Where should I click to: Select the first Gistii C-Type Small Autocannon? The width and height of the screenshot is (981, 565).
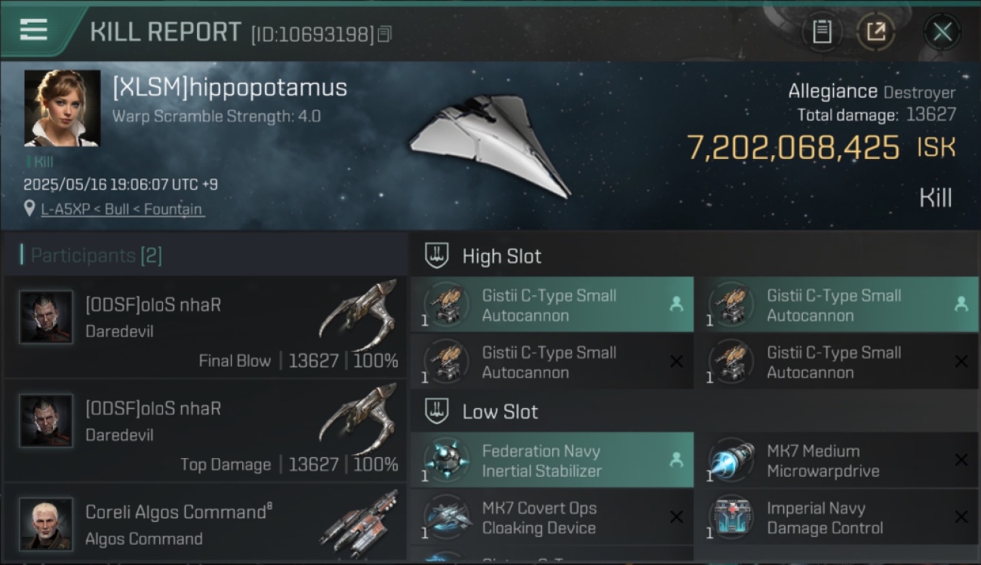pos(552,304)
